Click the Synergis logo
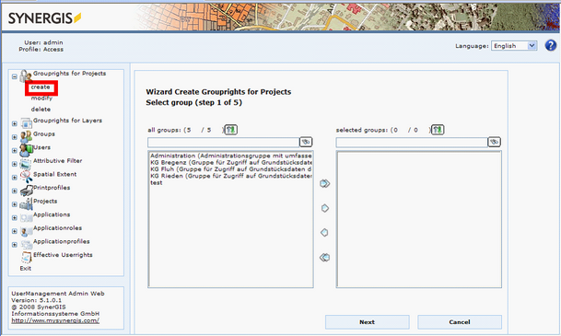Screen dimensions: 561x336 pyautogui.click(x=44, y=17)
